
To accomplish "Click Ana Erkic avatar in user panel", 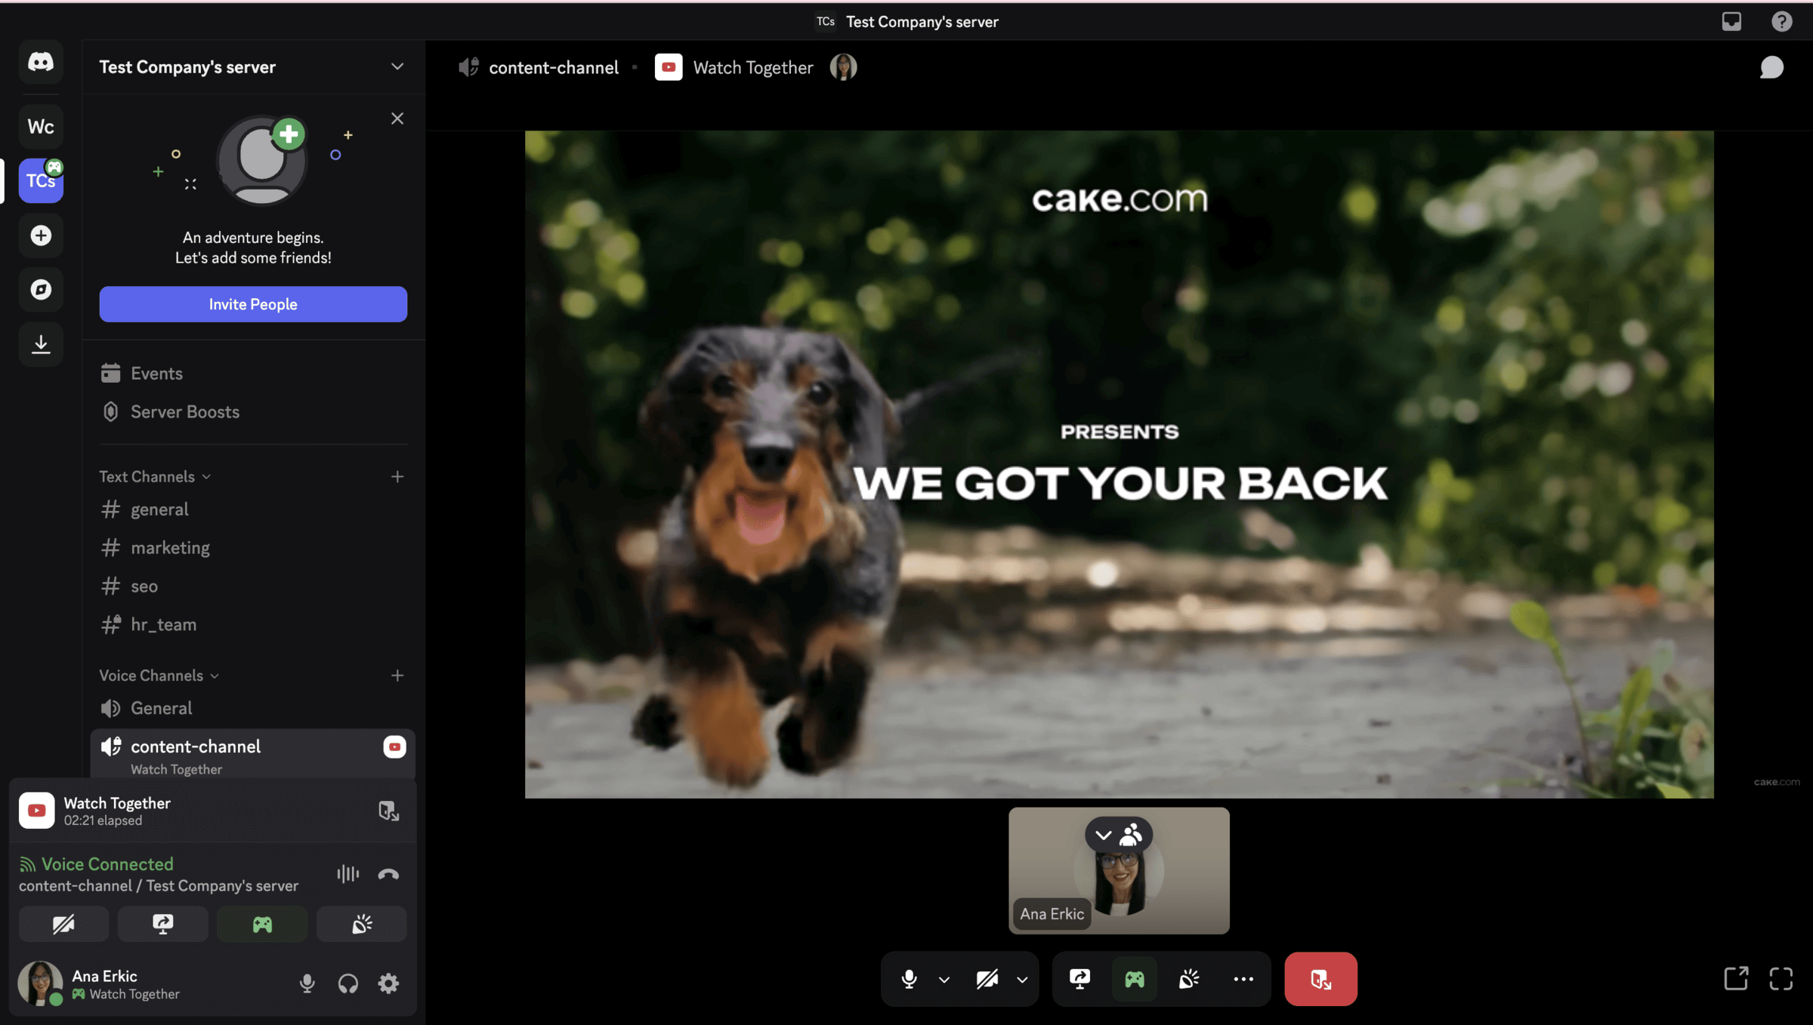I will pyautogui.click(x=40, y=983).
